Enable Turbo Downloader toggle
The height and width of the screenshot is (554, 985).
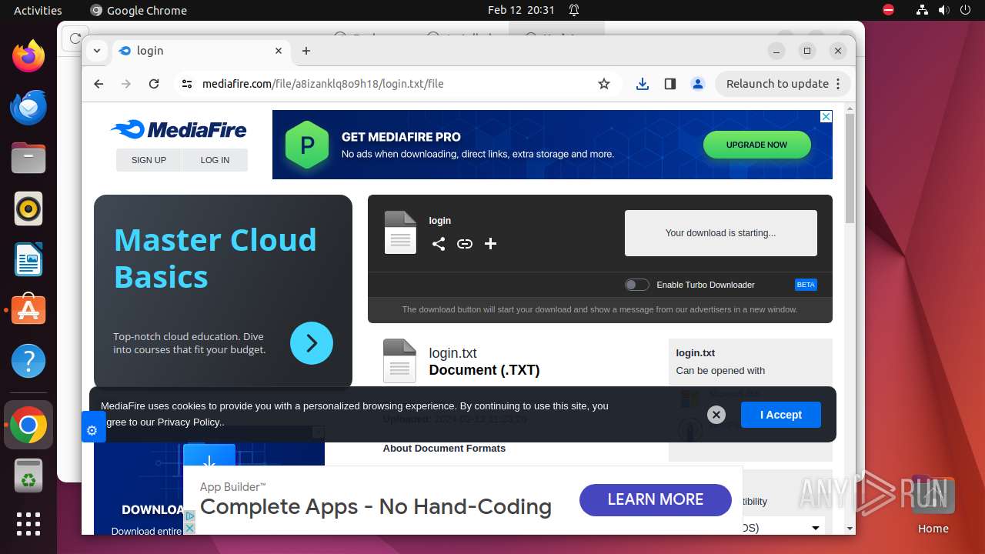click(637, 285)
